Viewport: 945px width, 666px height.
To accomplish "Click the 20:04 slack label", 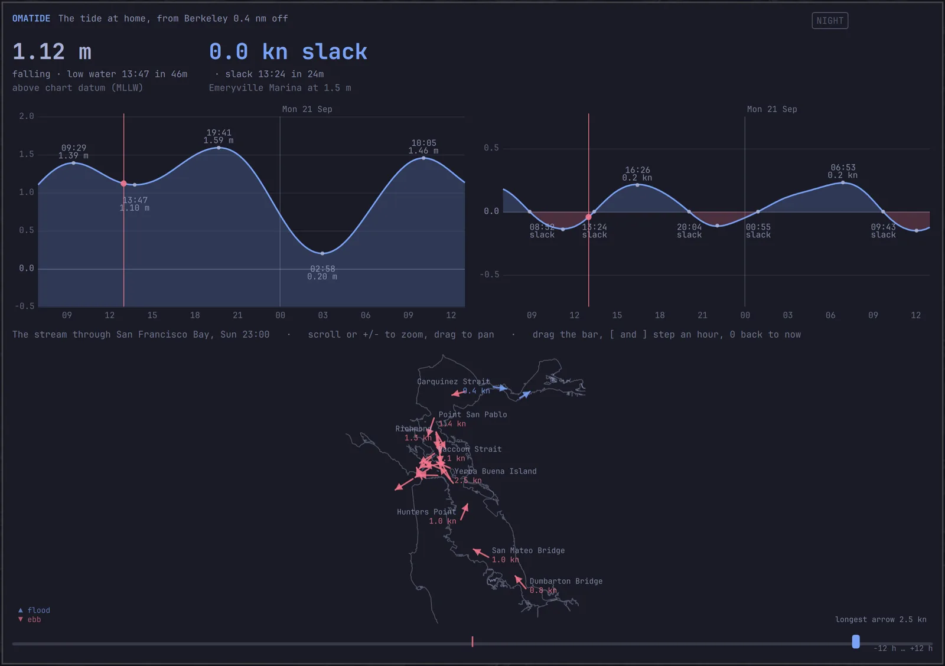I will pos(689,231).
